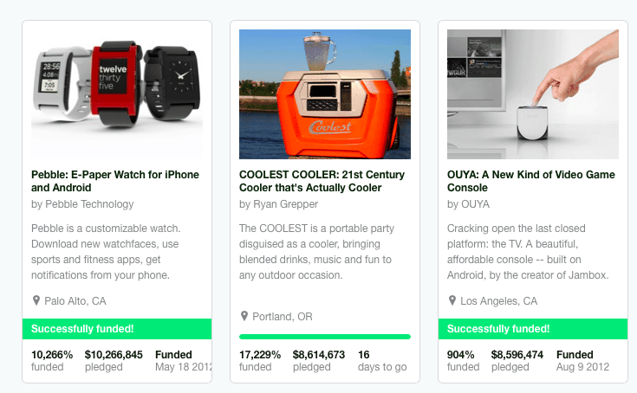The image size is (637, 393).
Task: Click the location pin icon beside Palo Alto
Action: 36,300
